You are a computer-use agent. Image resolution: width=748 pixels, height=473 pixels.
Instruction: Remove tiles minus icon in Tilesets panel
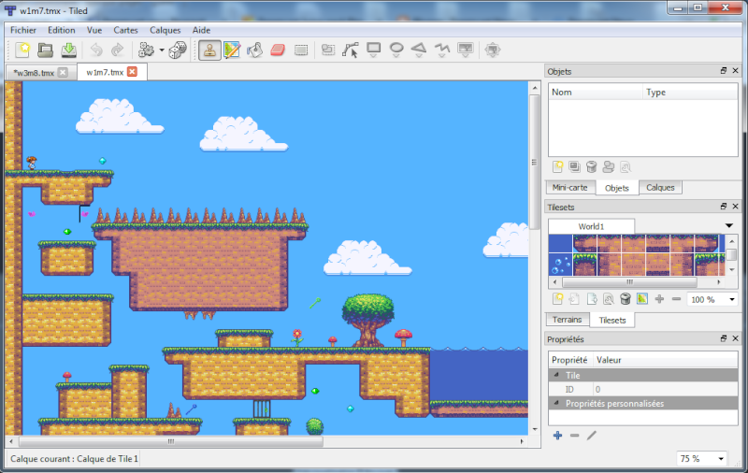click(x=676, y=299)
